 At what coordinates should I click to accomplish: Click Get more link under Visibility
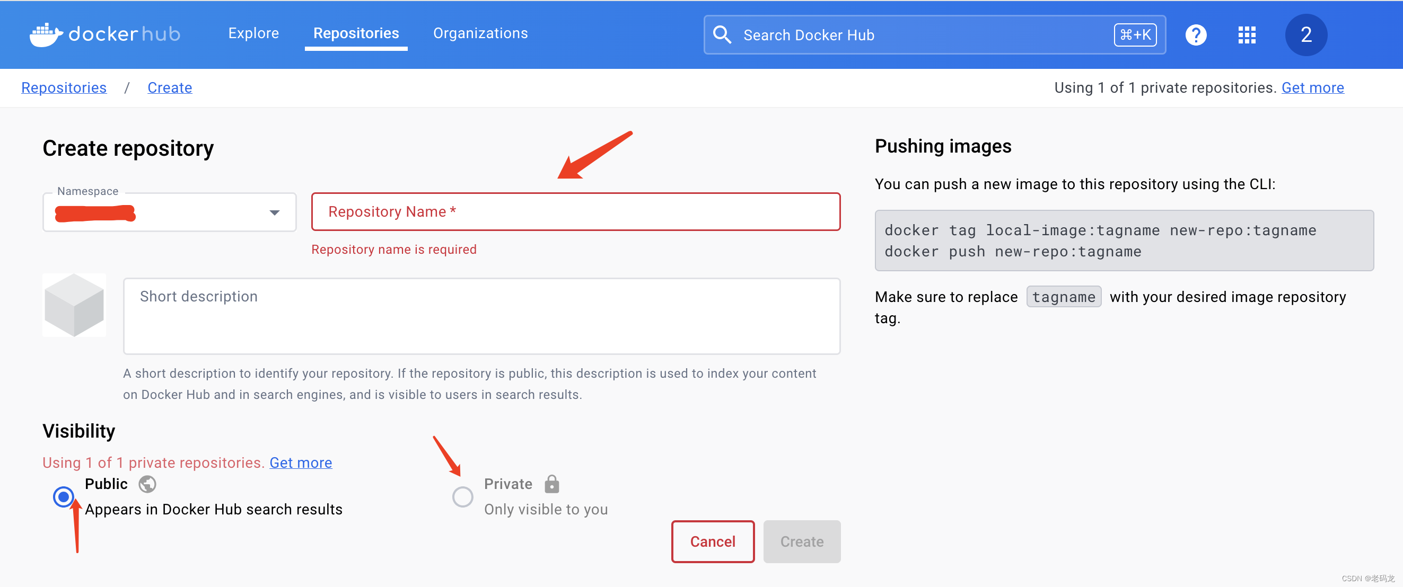tap(301, 463)
